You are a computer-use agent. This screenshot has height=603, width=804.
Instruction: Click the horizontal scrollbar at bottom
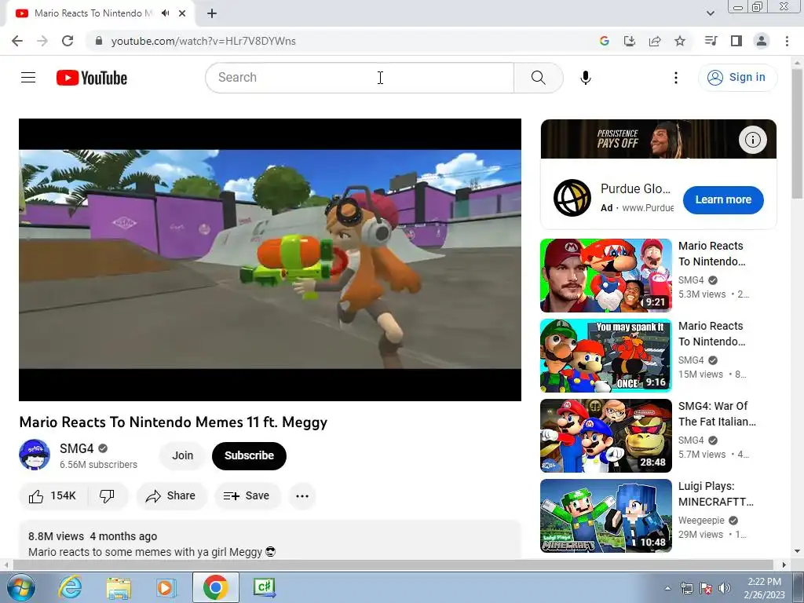[x=393, y=565]
